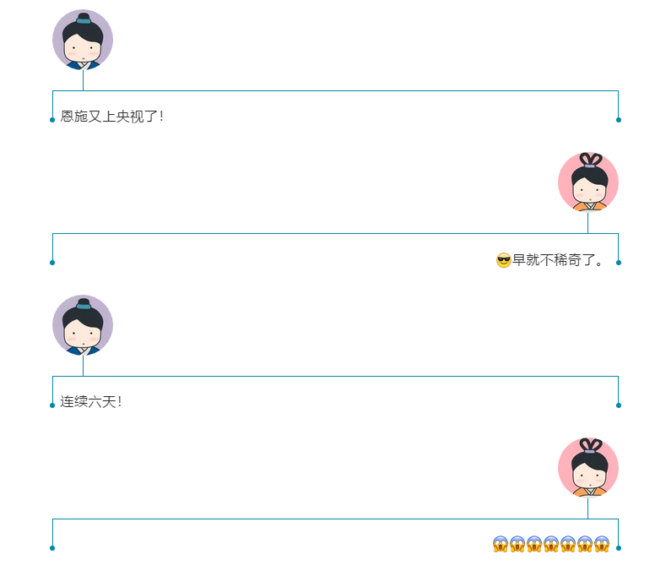
Task: Click the first screaming face emoji in the row
Action: [501, 545]
